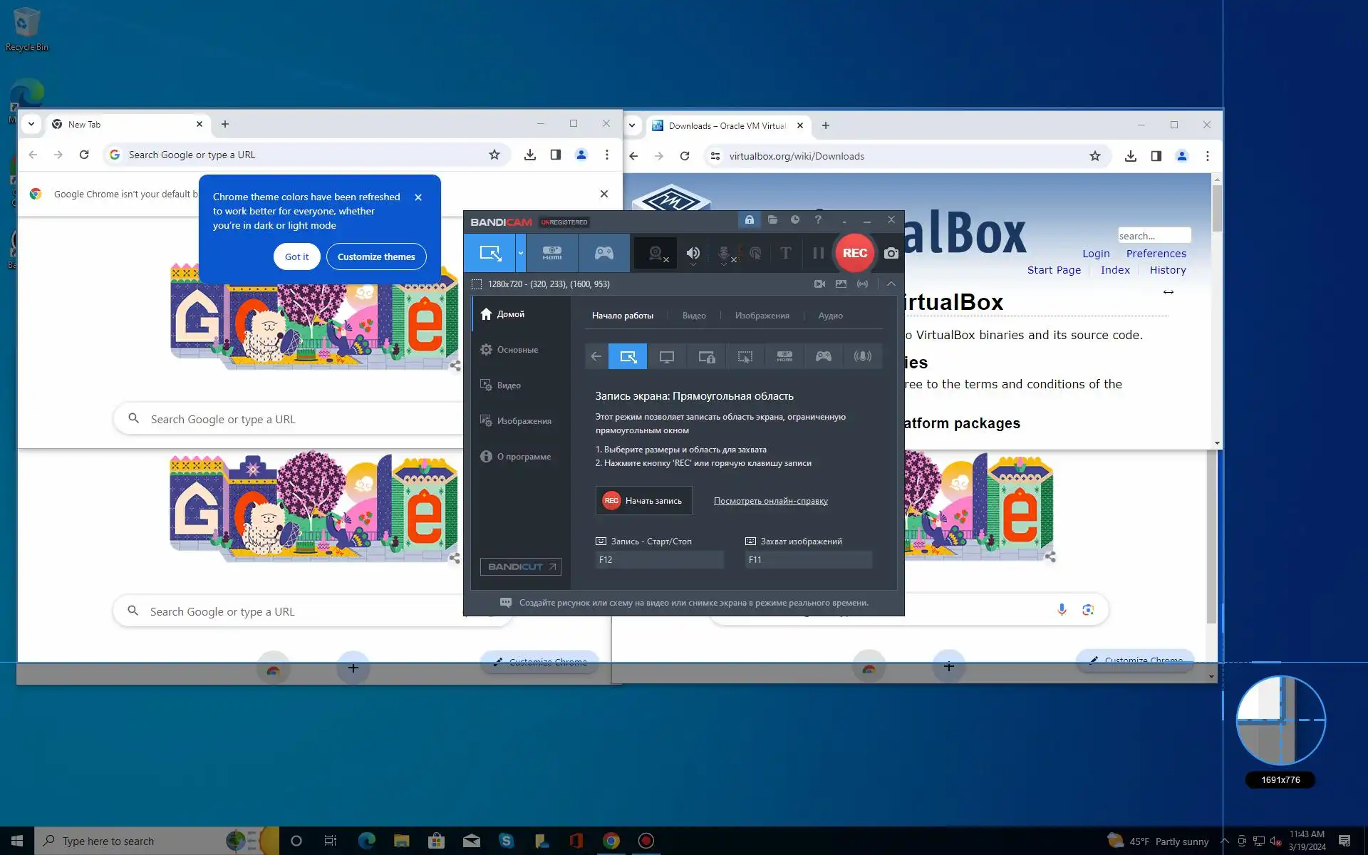1368x855 pixels.
Task: Select audio-only recording microphone mode icon
Action: (x=862, y=357)
